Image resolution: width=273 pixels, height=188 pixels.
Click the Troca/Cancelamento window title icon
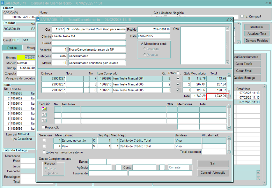click(38, 20)
